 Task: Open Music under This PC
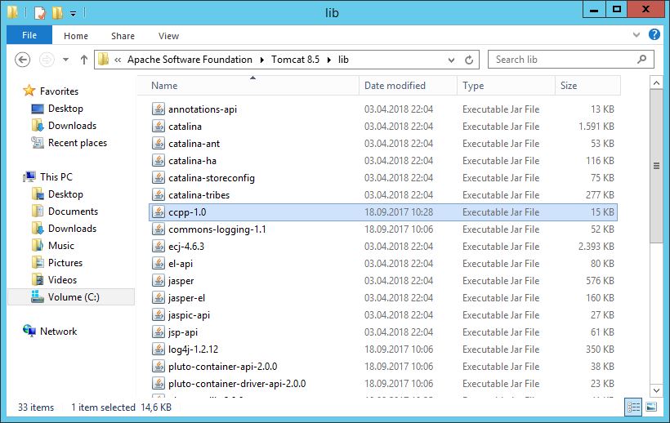pos(61,246)
